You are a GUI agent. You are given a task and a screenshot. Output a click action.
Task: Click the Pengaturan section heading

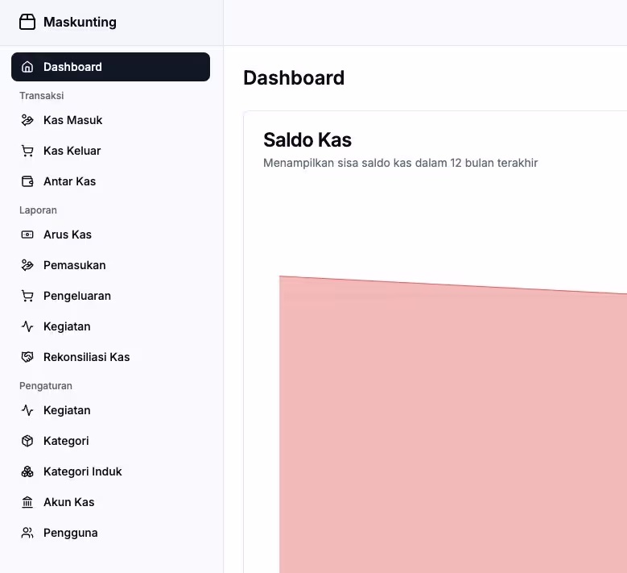point(46,386)
